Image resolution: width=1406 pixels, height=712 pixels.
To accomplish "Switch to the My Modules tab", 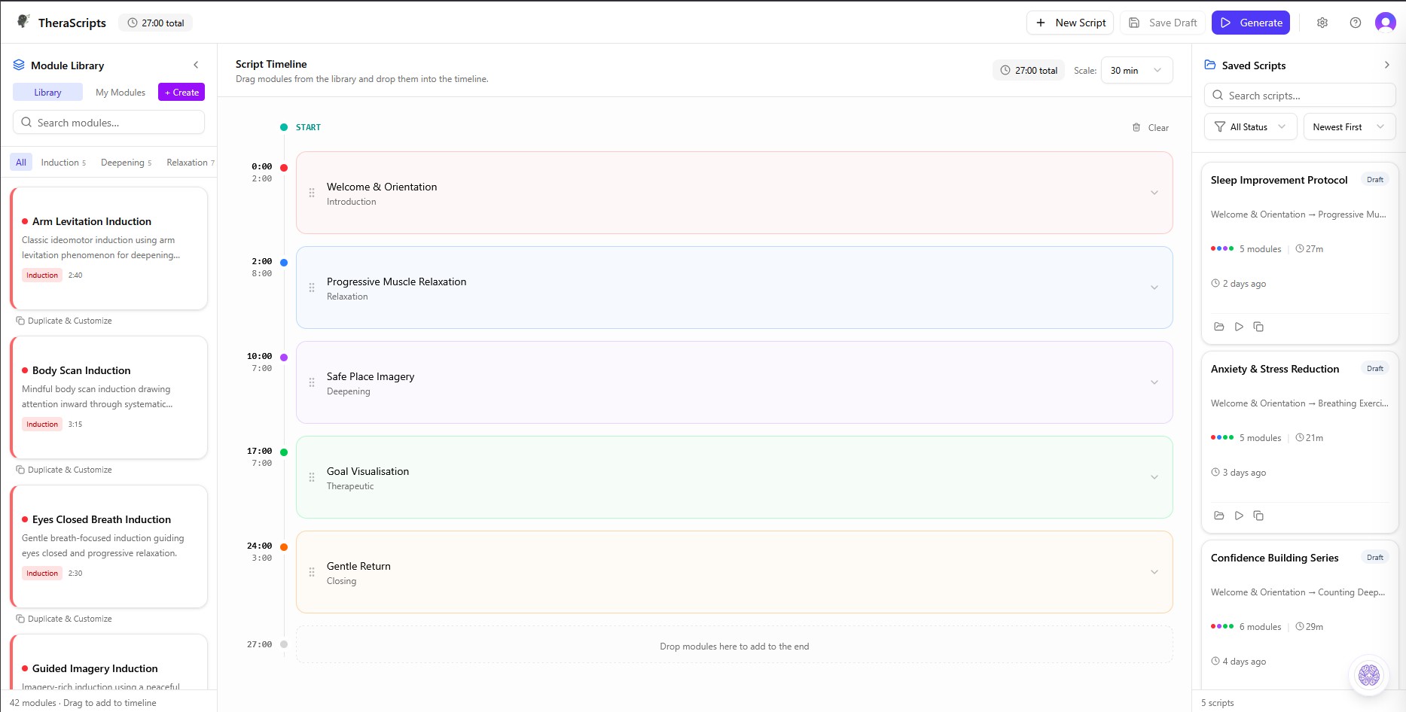I will click(120, 92).
